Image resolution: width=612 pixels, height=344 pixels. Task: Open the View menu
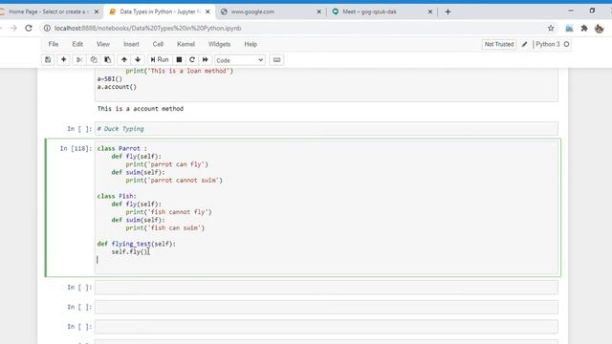pos(103,44)
